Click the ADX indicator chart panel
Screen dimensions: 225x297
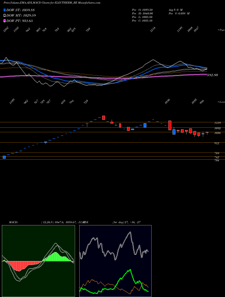pyautogui.click(x=115, y=261)
